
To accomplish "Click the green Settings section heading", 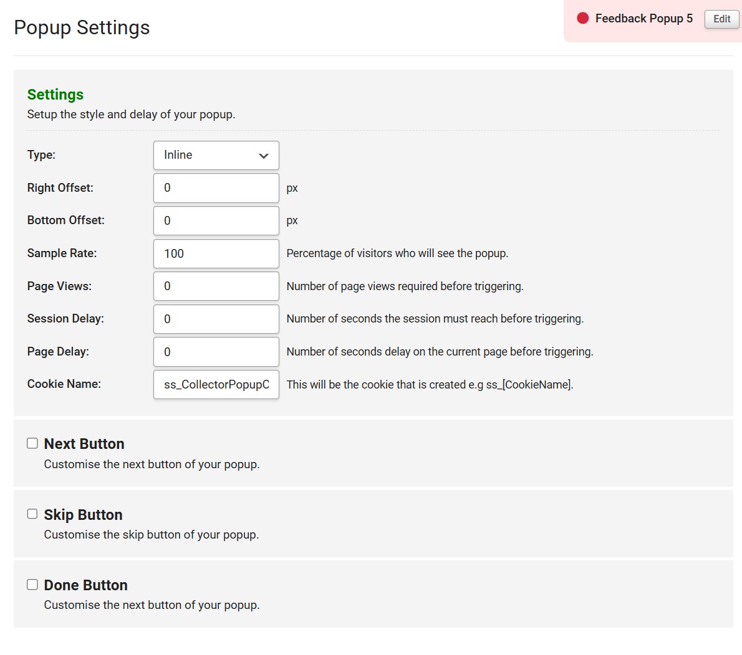I will [55, 95].
